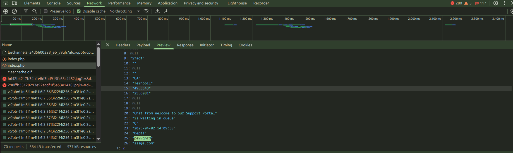Open the DevTools three-dot customize menu
The image size is (513, 153).
click(504, 3)
